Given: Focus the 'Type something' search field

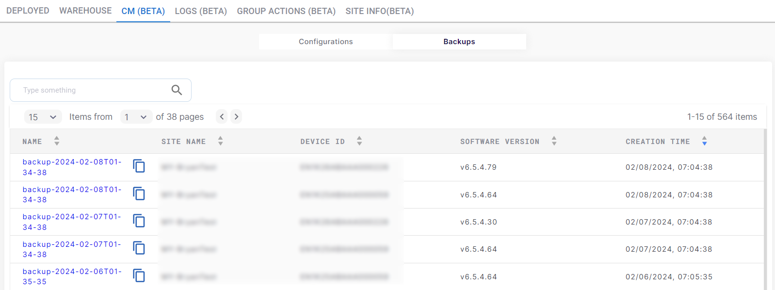Looking at the screenshot, I should click(x=92, y=90).
